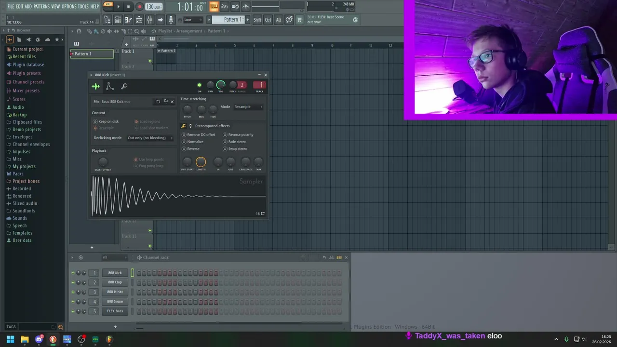Open envelope/instrument settings tab in 808 Kick
This screenshot has height=347, width=617.
click(110, 86)
